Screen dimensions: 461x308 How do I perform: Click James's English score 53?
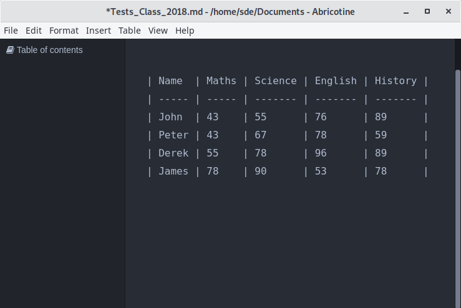click(321, 171)
